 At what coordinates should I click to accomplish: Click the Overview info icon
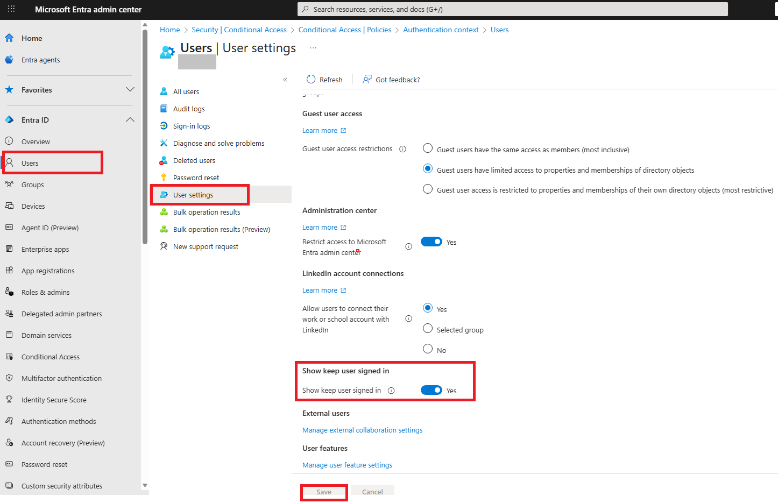(x=9, y=141)
